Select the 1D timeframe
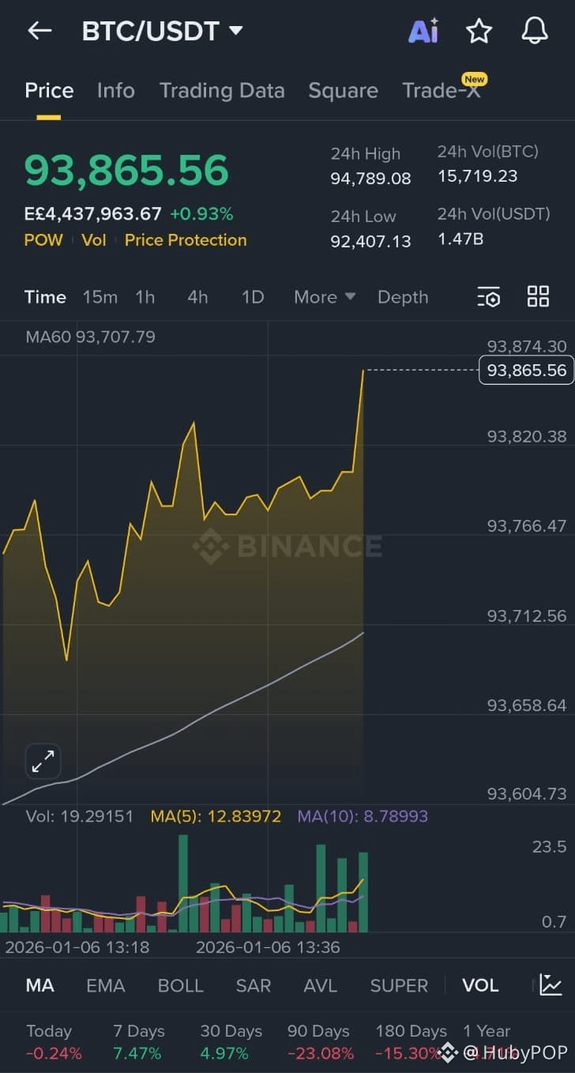Screen dimensions: 575x1073 252,297
